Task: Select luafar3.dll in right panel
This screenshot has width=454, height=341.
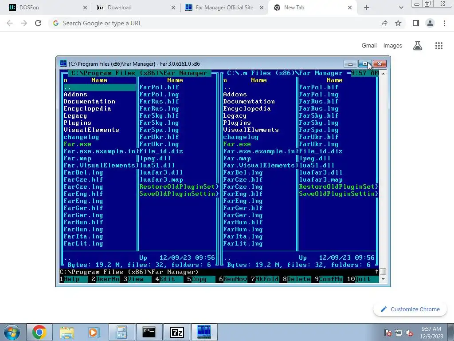Action: point(321,173)
